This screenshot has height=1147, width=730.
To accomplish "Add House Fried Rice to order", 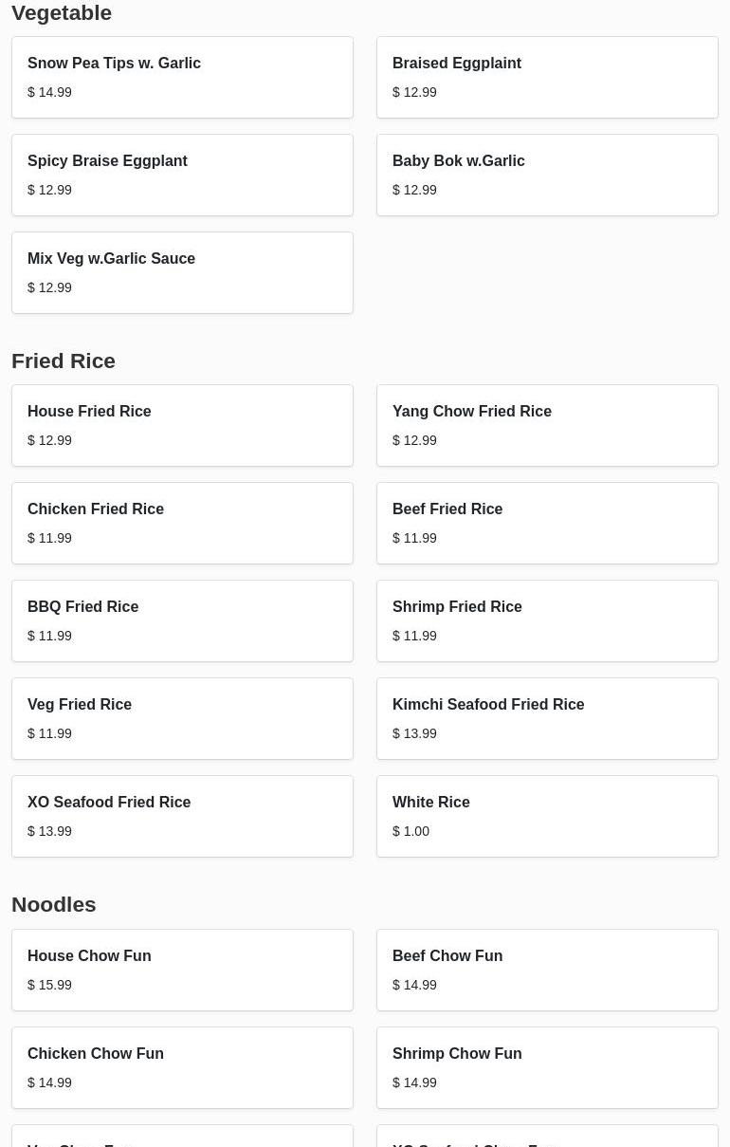I will pos(182,425).
